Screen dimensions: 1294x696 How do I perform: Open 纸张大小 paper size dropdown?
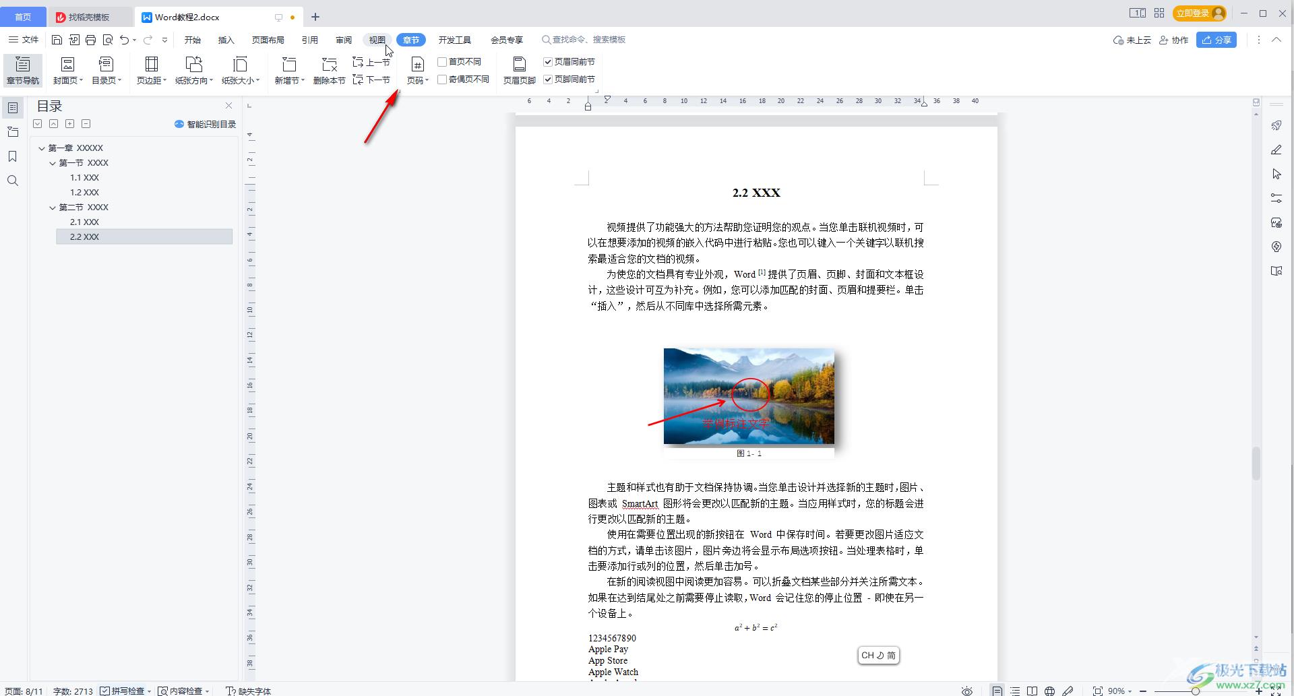[241, 70]
